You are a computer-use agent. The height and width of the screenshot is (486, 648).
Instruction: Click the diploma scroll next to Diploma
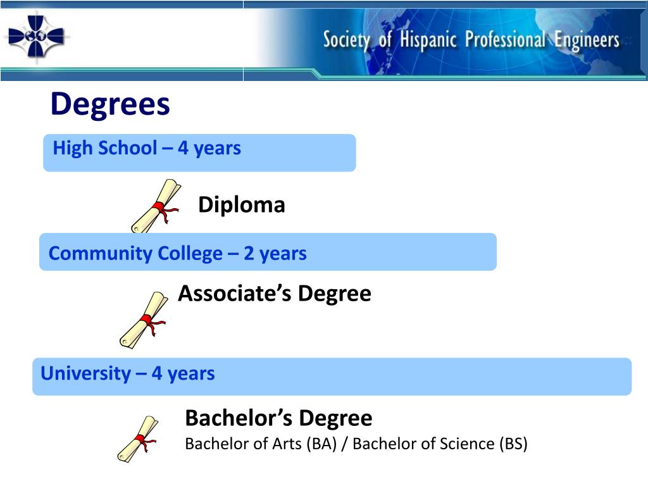[x=156, y=206]
